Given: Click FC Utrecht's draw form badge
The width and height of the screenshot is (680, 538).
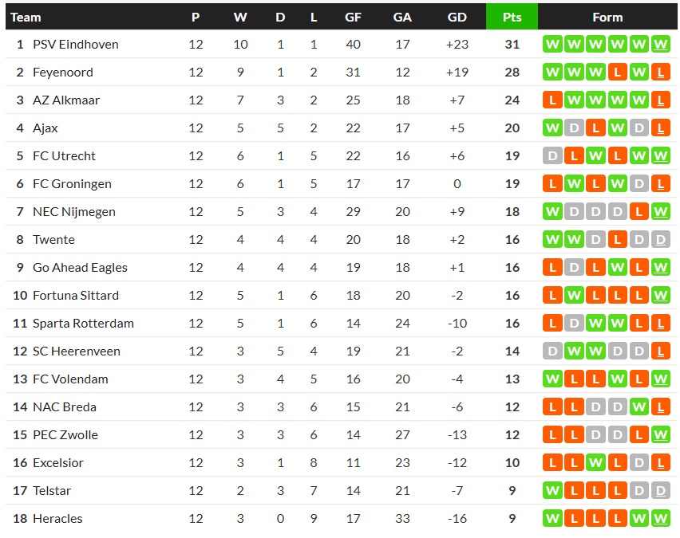Looking at the screenshot, I should [552, 156].
